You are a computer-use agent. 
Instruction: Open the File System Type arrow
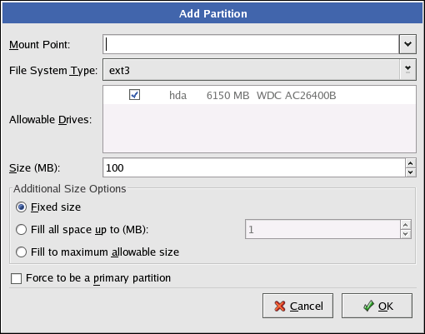point(407,69)
